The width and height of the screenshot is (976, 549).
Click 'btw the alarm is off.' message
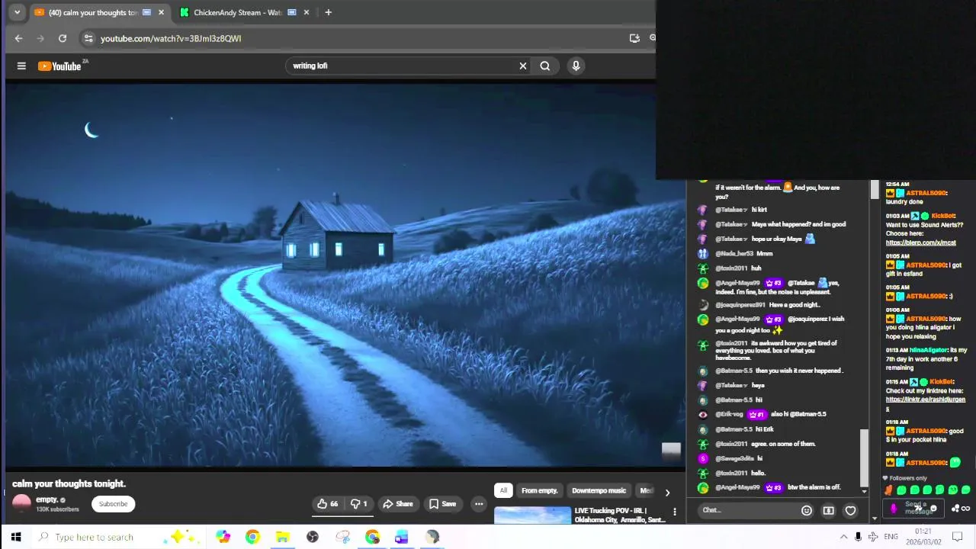[x=814, y=488]
